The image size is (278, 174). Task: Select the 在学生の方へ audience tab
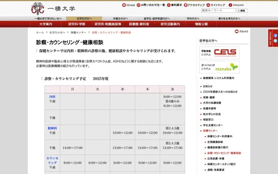click(x=84, y=19)
